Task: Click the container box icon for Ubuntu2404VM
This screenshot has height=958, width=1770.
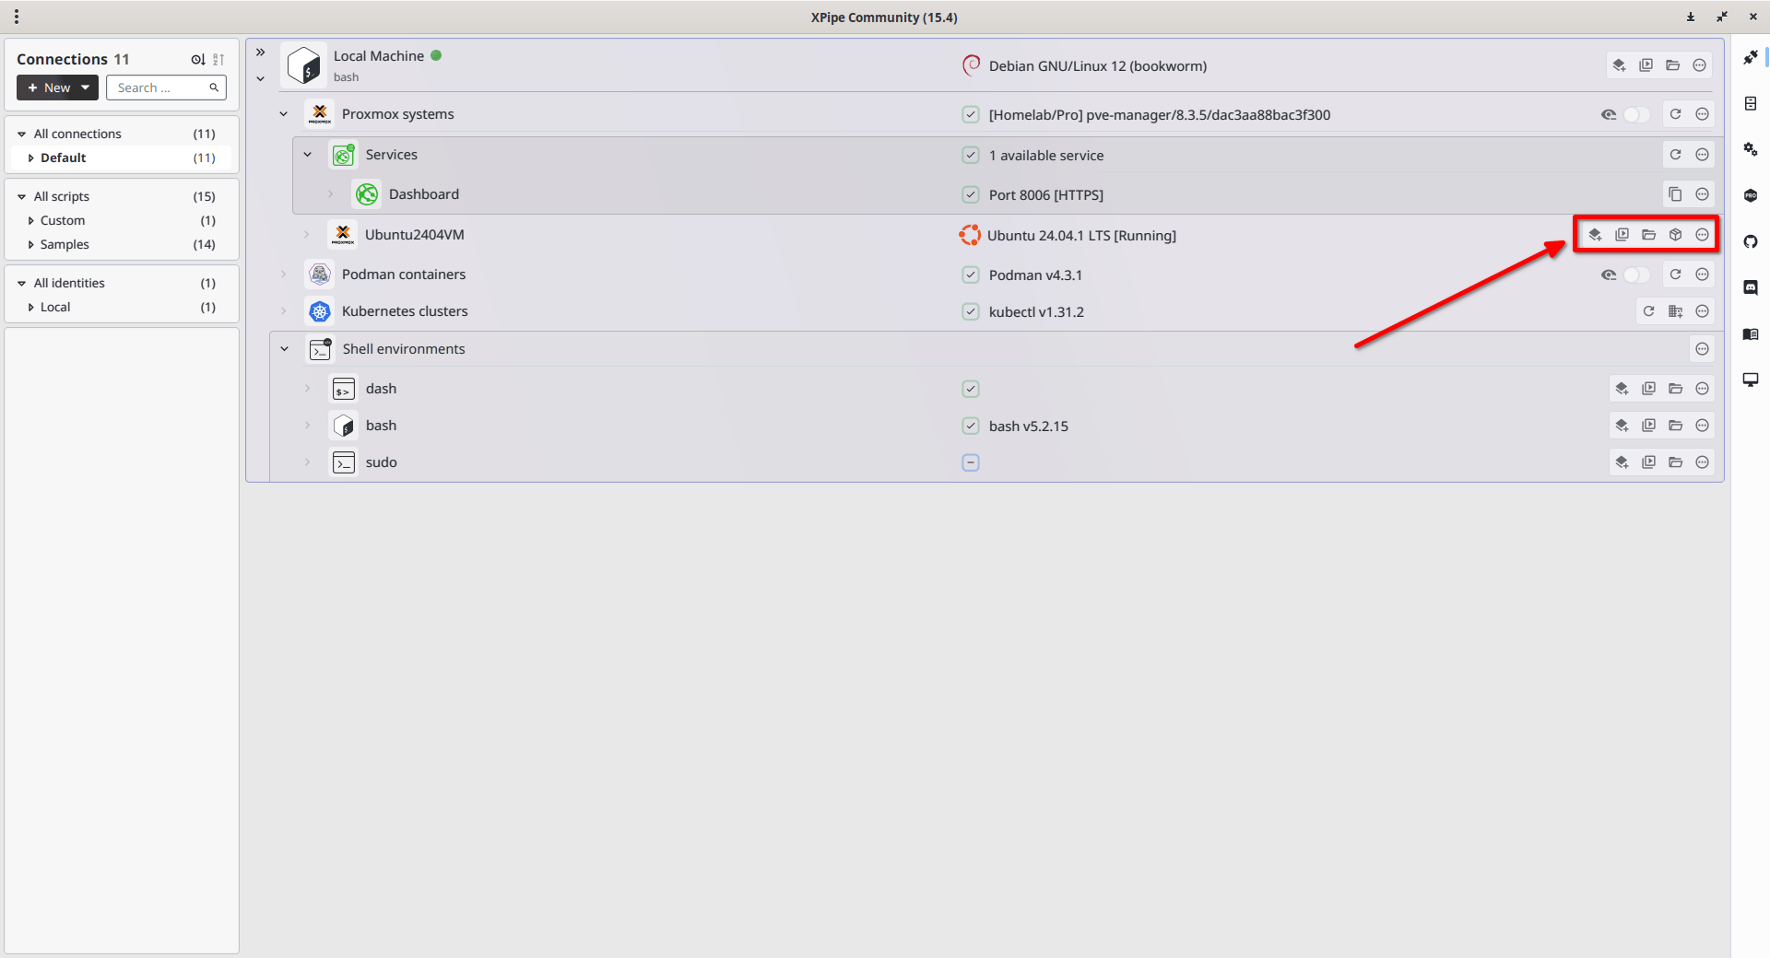Action: coord(1675,235)
